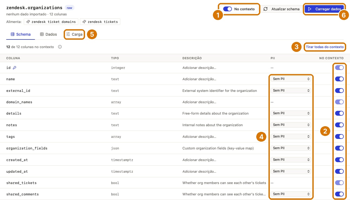Open the Dados tab

[48, 34]
